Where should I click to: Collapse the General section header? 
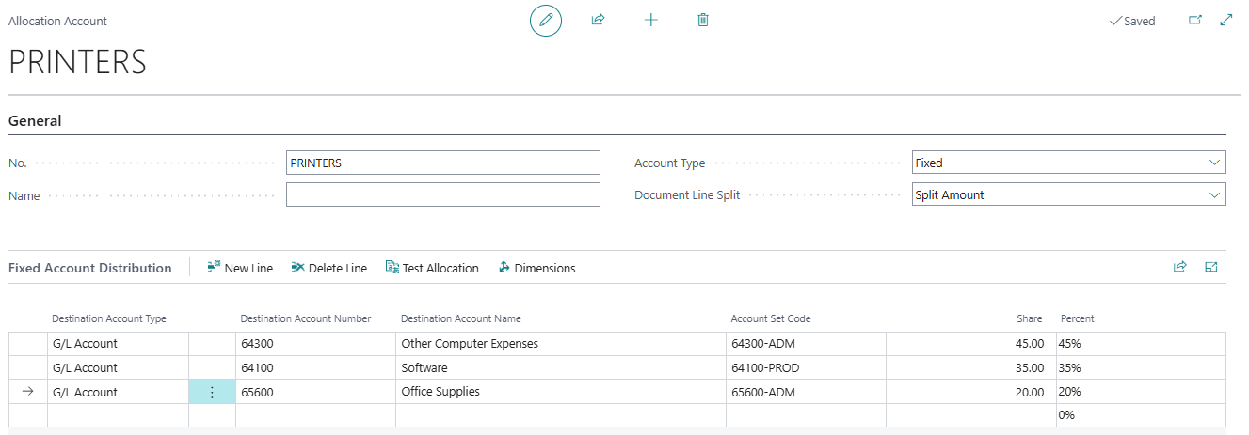click(x=35, y=121)
